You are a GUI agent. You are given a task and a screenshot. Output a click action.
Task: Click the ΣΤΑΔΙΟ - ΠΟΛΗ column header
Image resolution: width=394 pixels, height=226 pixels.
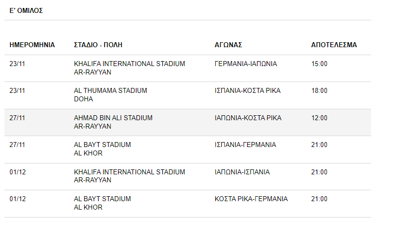[x=98, y=45]
